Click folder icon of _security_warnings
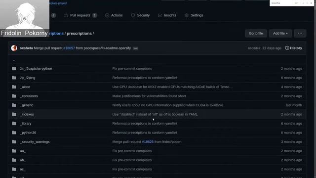Screen dimensions: 316x178 (x=14, y=142)
